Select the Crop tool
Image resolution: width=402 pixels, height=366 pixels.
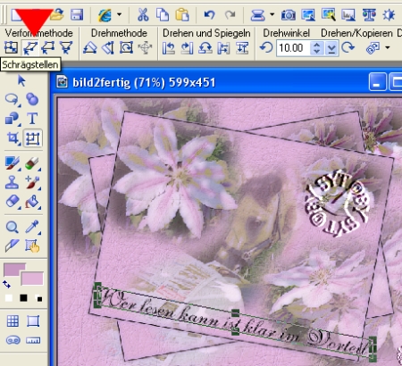point(13,138)
